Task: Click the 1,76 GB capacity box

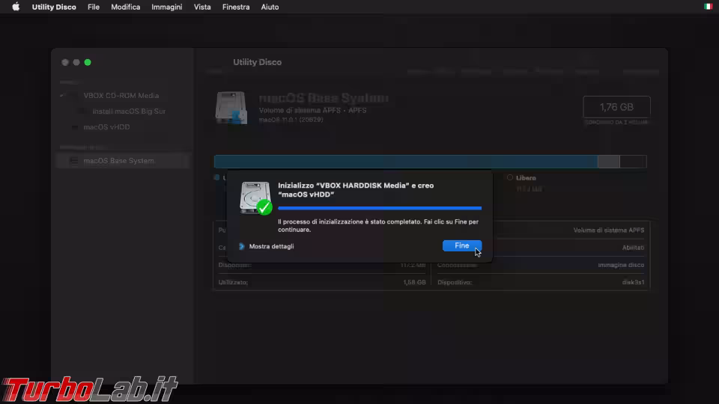Action: click(616, 107)
